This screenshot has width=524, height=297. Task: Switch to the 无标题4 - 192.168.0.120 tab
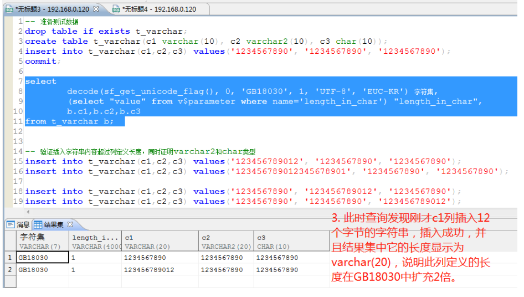pyautogui.click(x=160, y=9)
